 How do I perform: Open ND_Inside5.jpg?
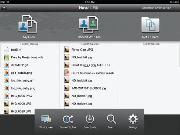click(x=82, y=81)
